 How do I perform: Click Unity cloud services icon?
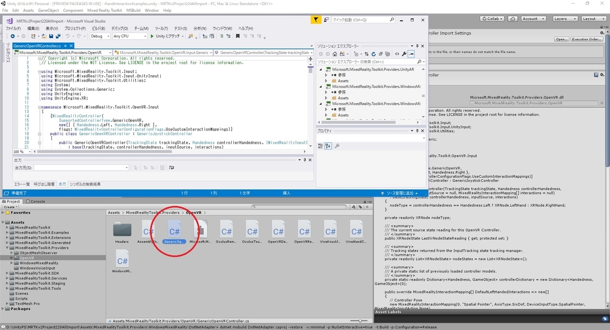(x=512, y=19)
